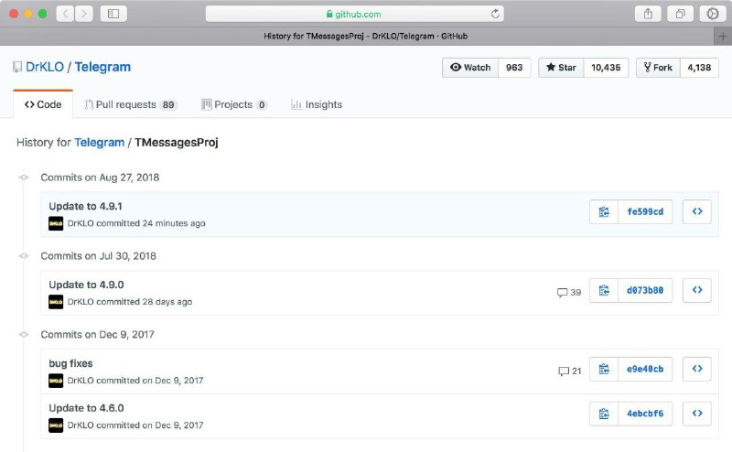Go forward with Safari's forward arrow
This screenshot has height=452, width=732.
[83, 14]
